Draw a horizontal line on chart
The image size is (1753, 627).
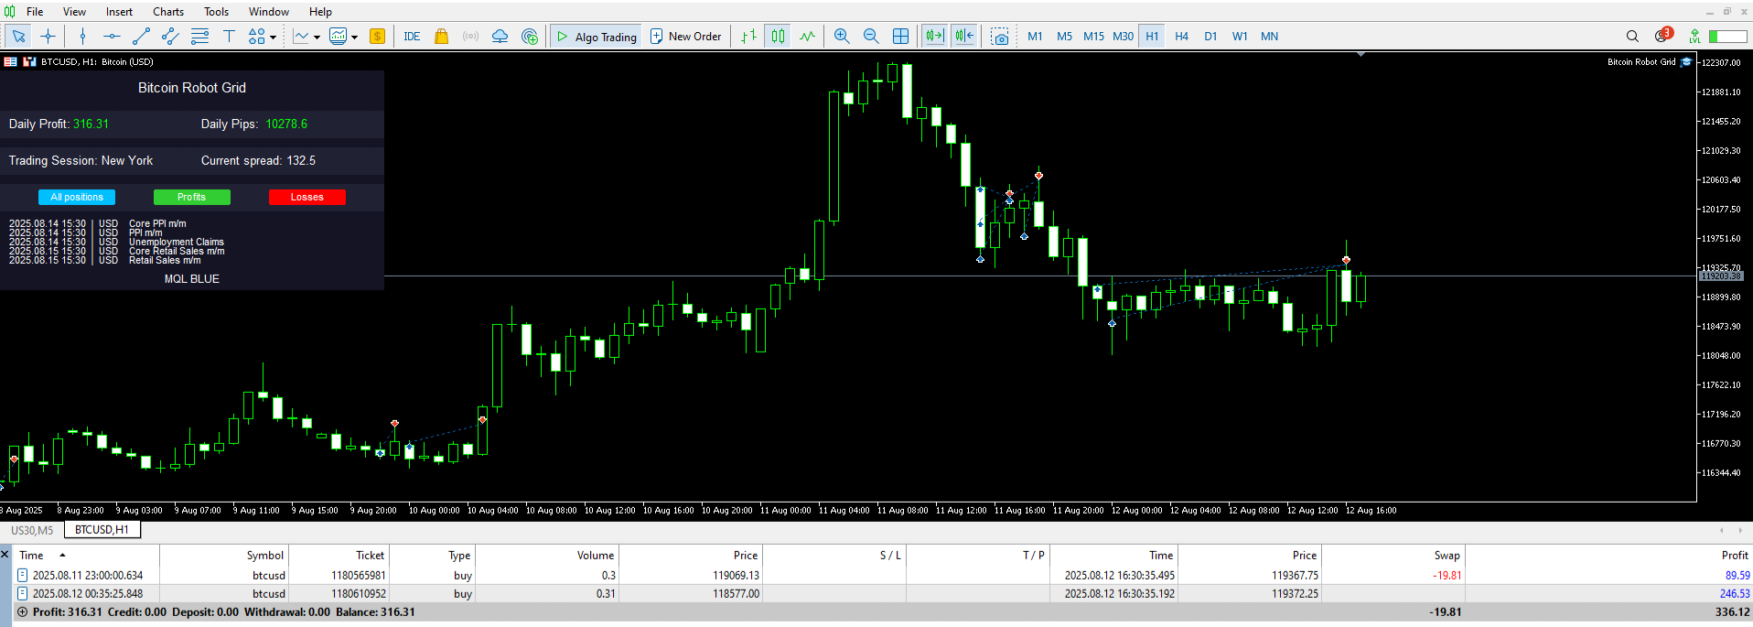click(x=112, y=37)
